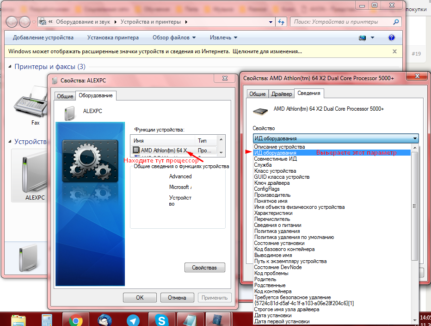Click the back navigation arrow button
This screenshot has width=431, height=326.
(12, 22)
